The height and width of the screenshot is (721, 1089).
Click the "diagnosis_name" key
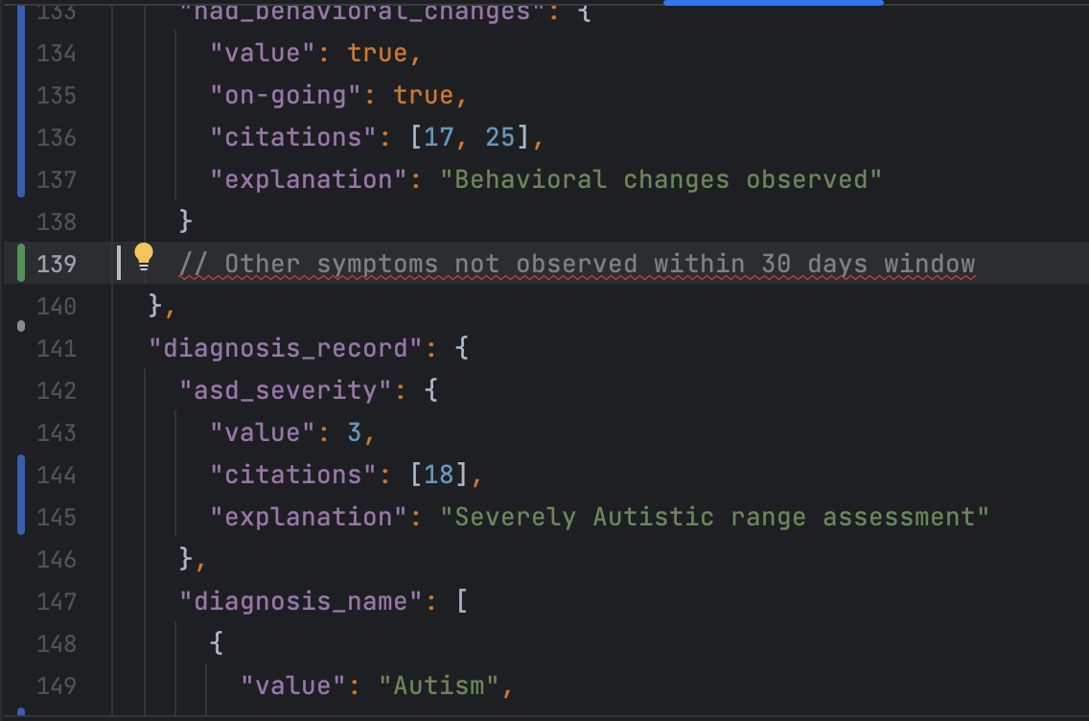click(x=301, y=601)
